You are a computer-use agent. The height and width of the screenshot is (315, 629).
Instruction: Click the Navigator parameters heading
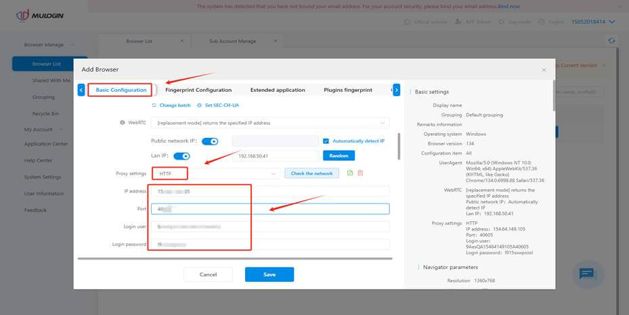[450, 267]
